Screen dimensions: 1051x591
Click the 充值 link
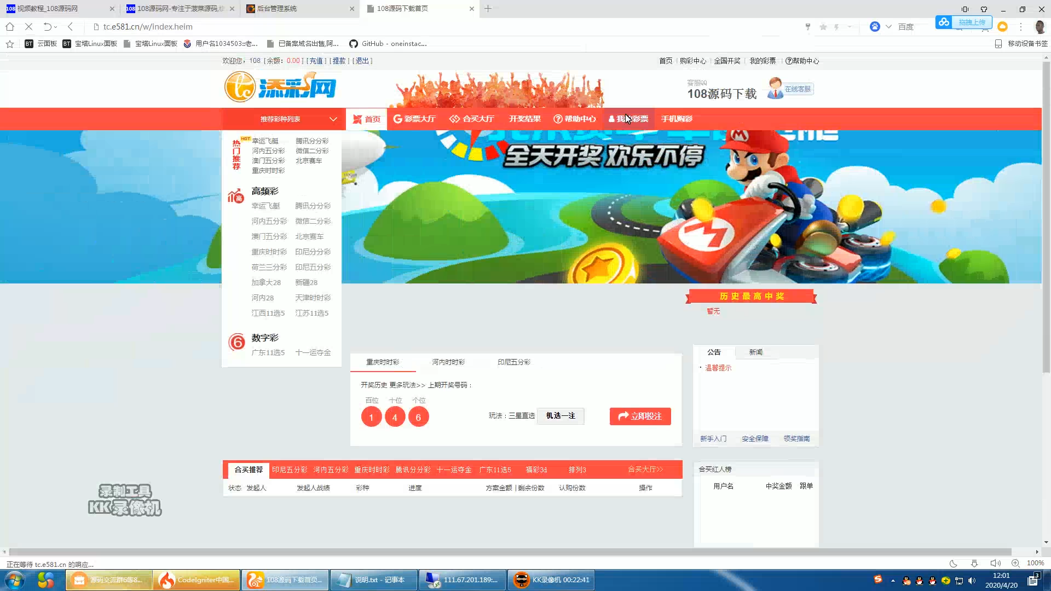pos(316,61)
